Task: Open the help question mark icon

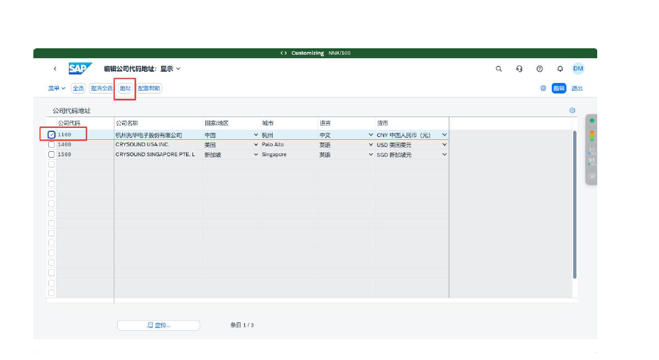Action: pyautogui.click(x=540, y=69)
